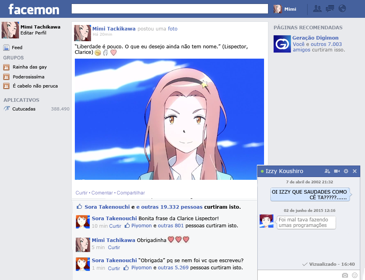
Task: Start video call with Izzy
Action: [x=337, y=171]
